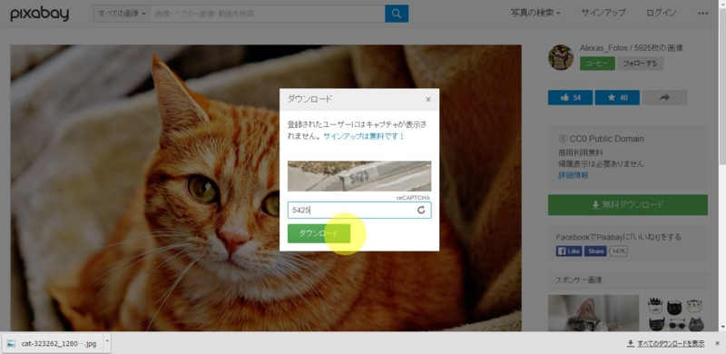Click the Facebook Share button

click(x=595, y=251)
